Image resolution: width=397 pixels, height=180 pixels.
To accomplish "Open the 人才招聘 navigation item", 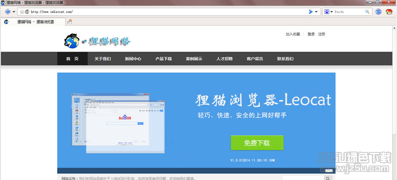I will [x=224, y=59].
